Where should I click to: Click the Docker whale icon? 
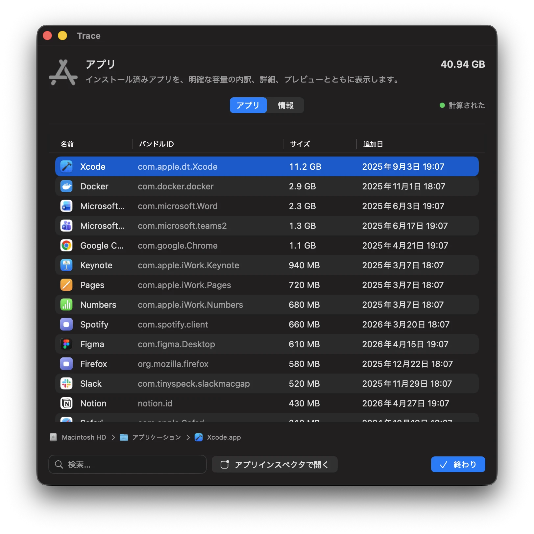66,186
